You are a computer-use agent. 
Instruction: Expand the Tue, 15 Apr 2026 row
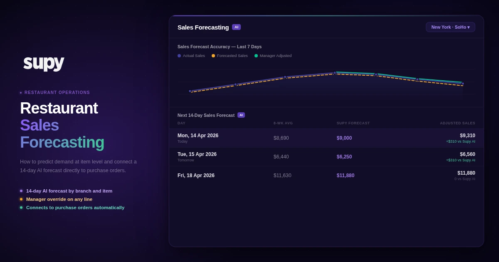point(326,157)
